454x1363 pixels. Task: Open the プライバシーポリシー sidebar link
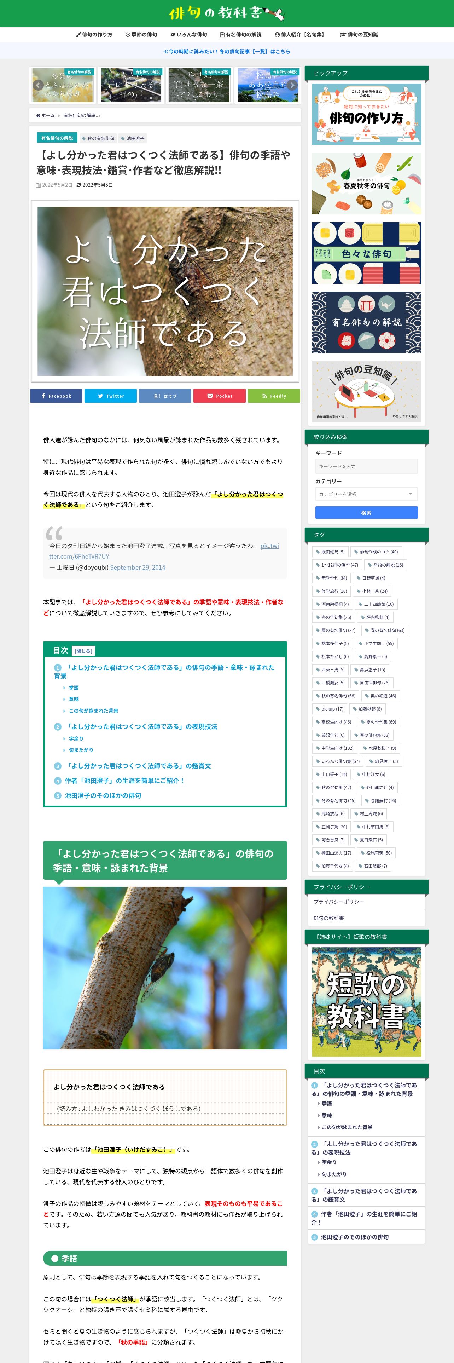[366, 902]
